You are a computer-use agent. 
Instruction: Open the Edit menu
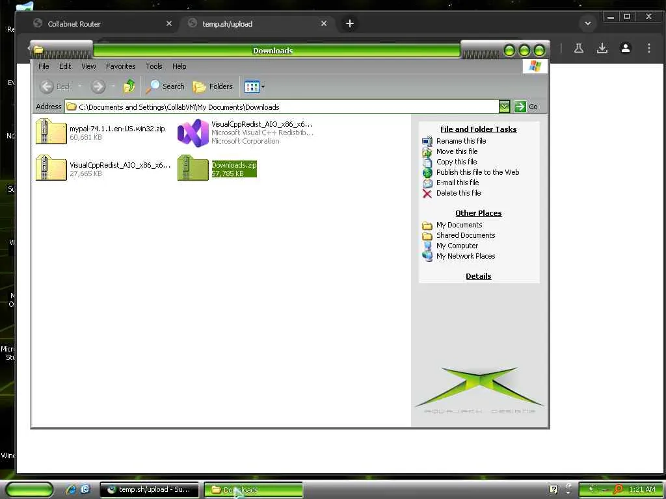click(65, 66)
